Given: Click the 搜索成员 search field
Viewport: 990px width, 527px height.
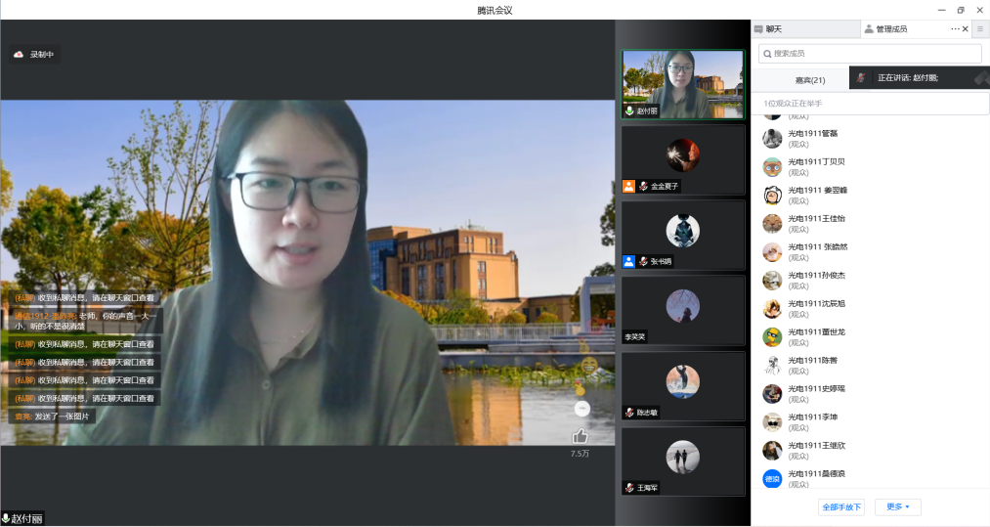Looking at the screenshot, I should (x=870, y=53).
